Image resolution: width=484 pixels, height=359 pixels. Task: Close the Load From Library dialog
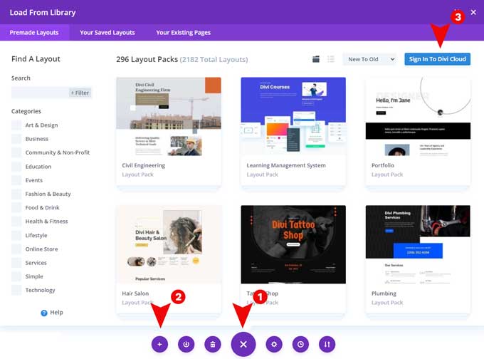pyautogui.click(x=473, y=12)
